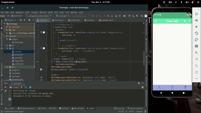Open the VCS menu

[67, 12]
